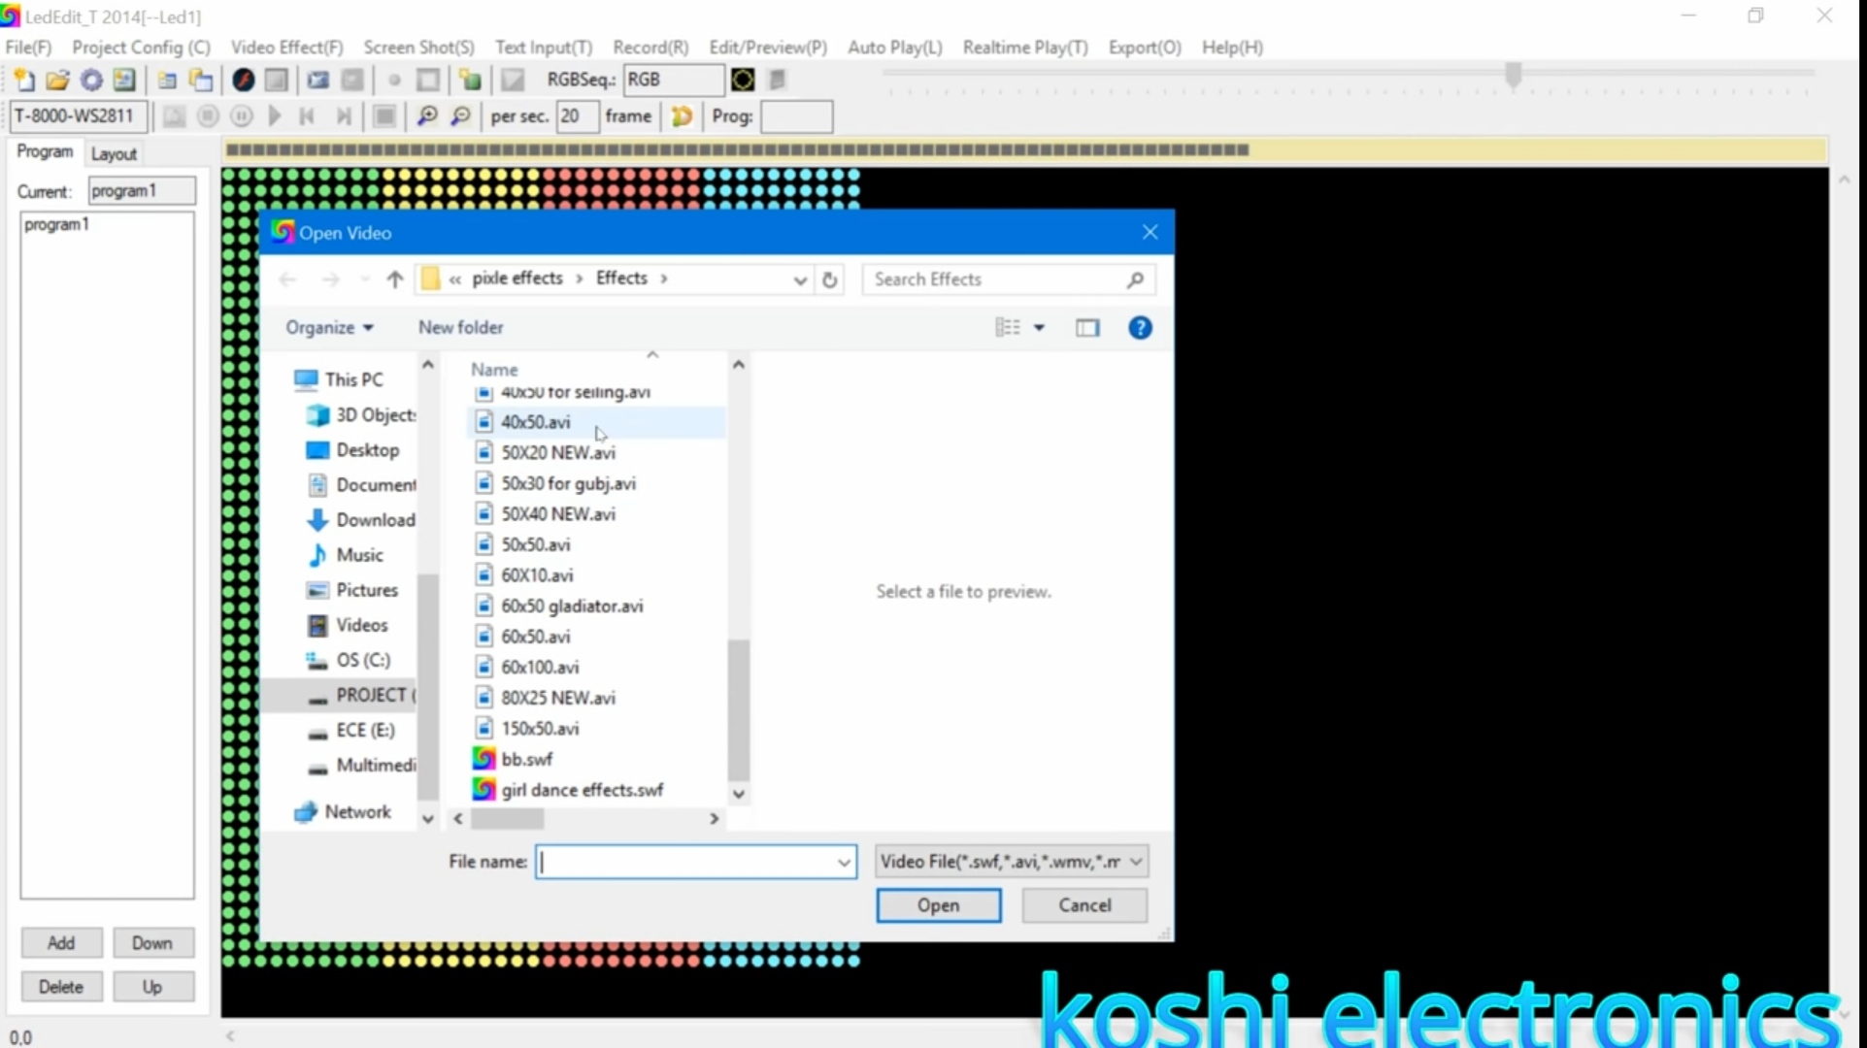Click the file list horizontal scrollbar
The width and height of the screenshot is (1867, 1048).
click(507, 819)
